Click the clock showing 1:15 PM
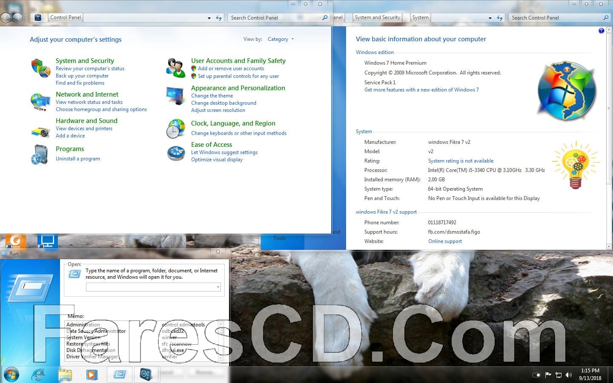The image size is (613, 383). (x=590, y=371)
